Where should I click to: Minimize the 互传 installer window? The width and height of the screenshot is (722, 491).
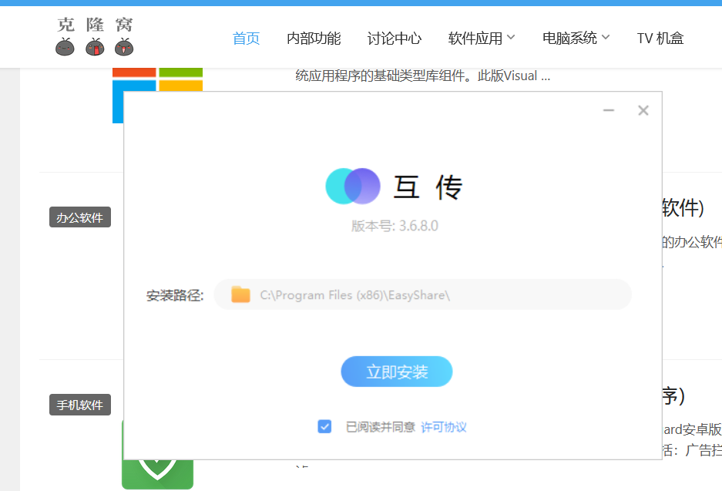pos(609,110)
